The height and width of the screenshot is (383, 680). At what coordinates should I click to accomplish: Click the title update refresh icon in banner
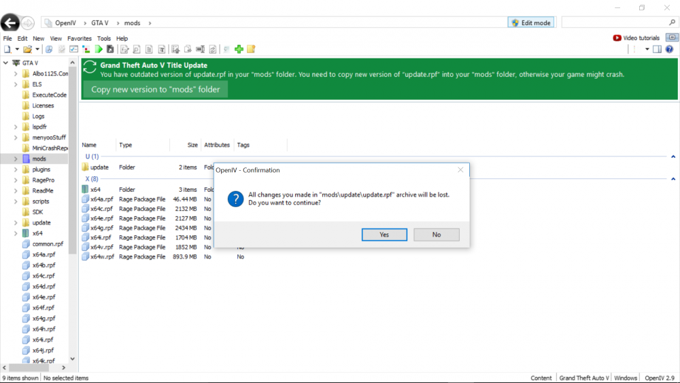(x=90, y=67)
